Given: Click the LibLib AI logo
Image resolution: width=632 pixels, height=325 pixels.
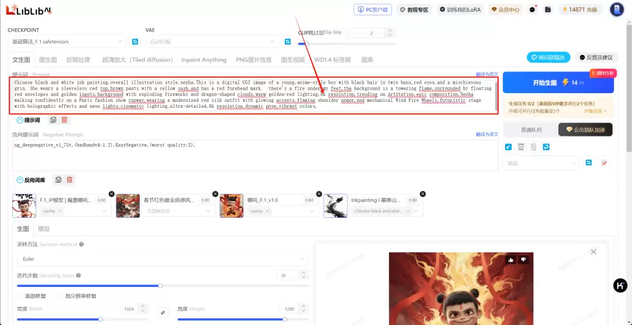Looking at the screenshot, I should point(29,10).
